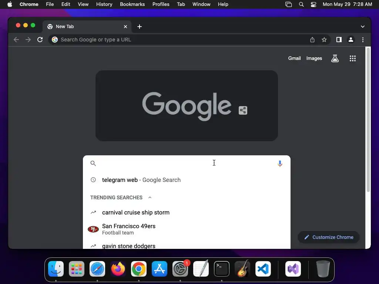The width and height of the screenshot is (379, 284).
Task: Open the Google apps grid
Action: (x=353, y=58)
